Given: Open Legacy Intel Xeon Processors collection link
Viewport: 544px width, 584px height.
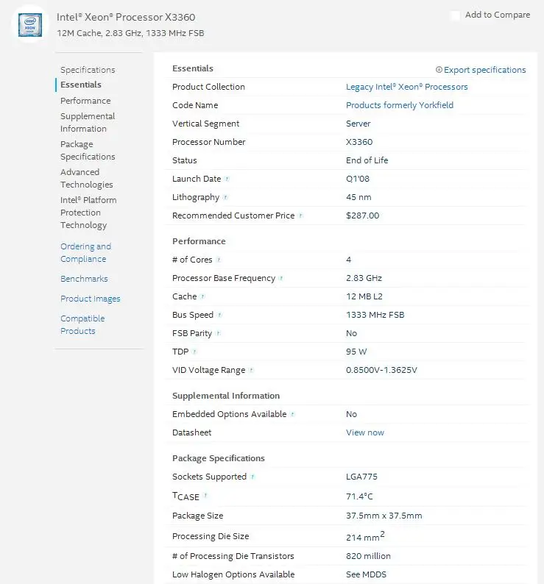Looking at the screenshot, I should [x=407, y=87].
